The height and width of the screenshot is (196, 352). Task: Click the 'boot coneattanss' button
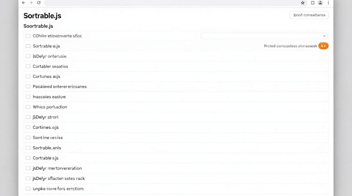pos(309,15)
